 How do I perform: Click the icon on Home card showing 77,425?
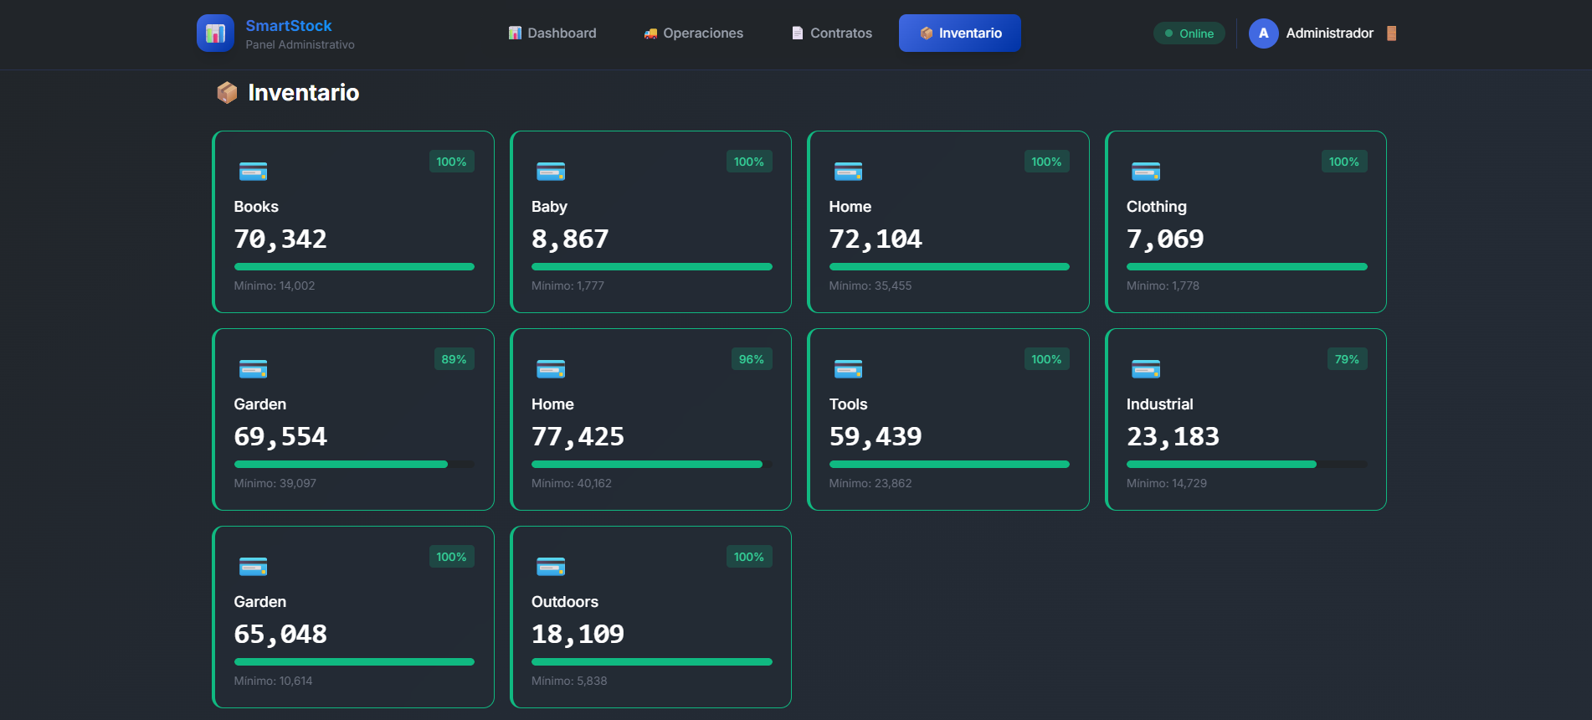(551, 369)
